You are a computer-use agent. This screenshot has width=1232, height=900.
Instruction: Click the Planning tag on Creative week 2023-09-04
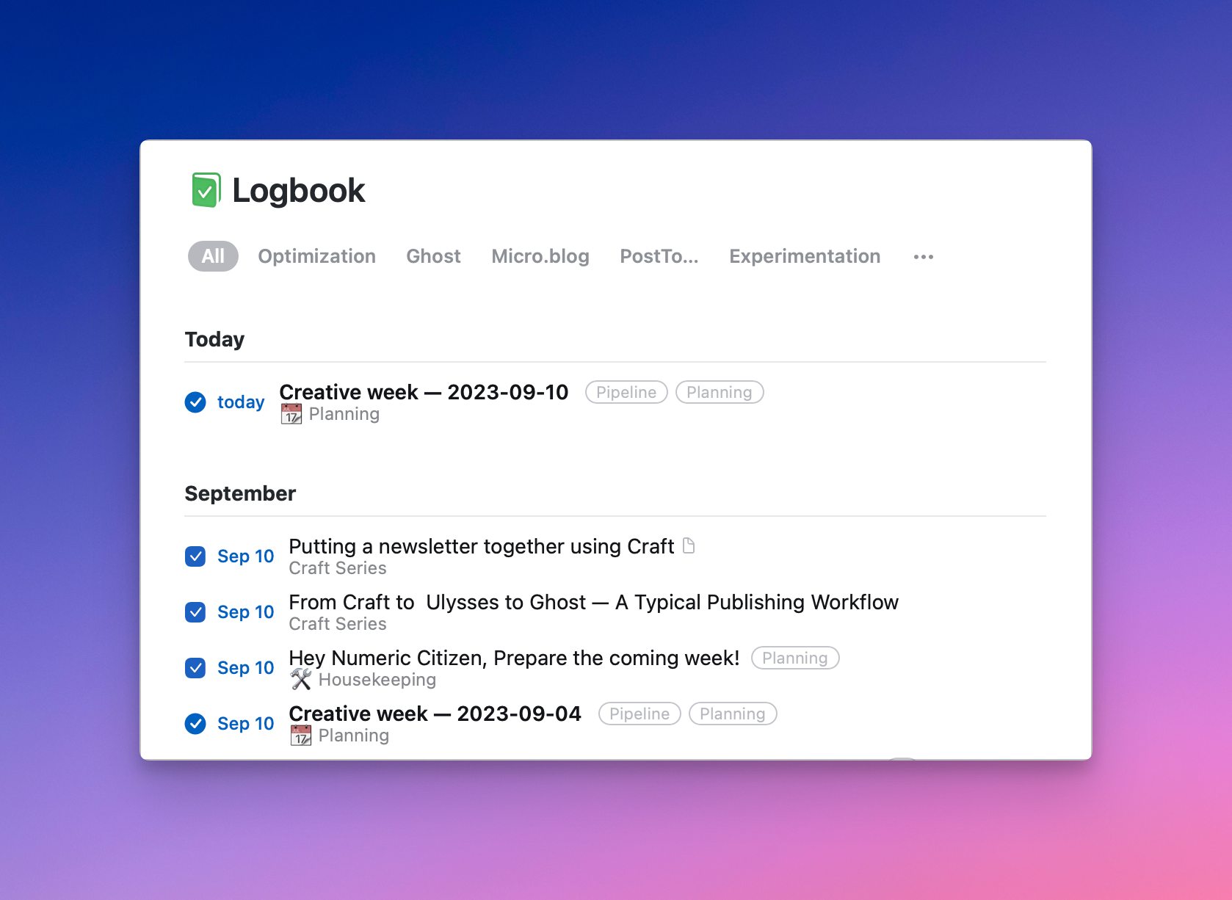[733, 714]
